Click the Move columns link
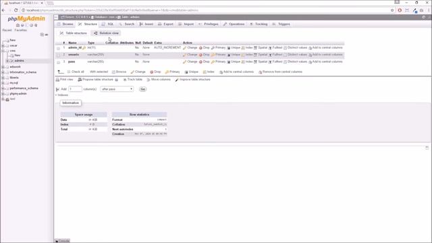Screen dimensions: 432x243 pos(159,80)
